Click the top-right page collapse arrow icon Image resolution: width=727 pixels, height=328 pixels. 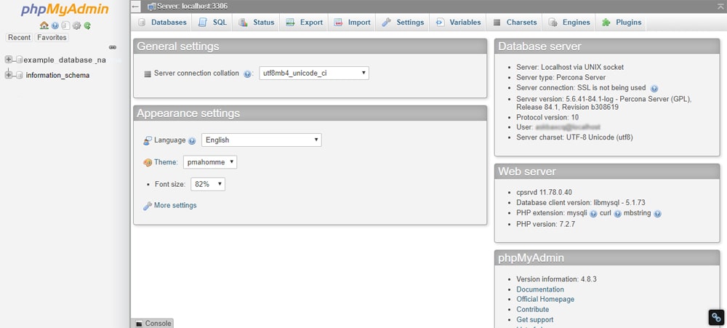[x=722, y=6]
